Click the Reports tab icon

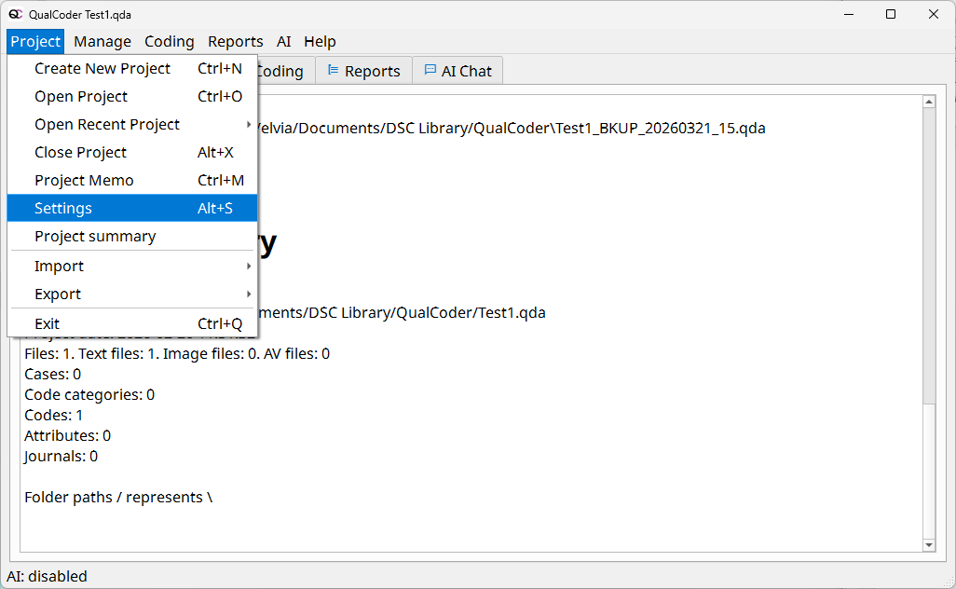coord(333,71)
